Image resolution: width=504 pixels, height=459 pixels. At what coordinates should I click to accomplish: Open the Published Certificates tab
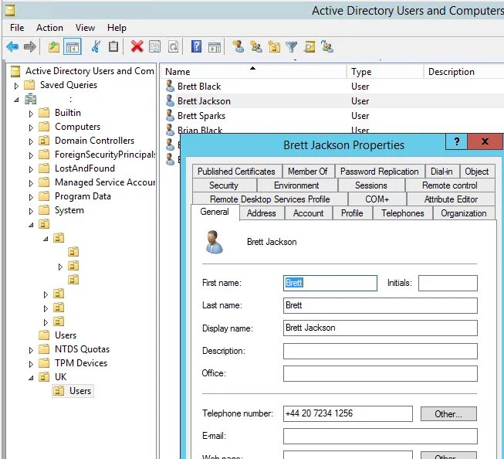pyautogui.click(x=236, y=172)
